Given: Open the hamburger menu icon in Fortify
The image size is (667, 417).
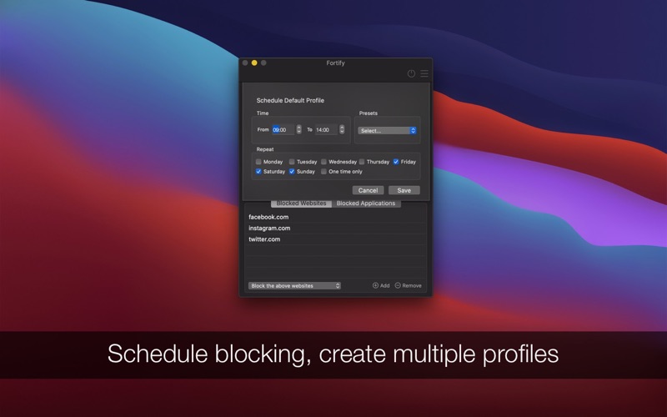Looking at the screenshot, I should 424,73.
